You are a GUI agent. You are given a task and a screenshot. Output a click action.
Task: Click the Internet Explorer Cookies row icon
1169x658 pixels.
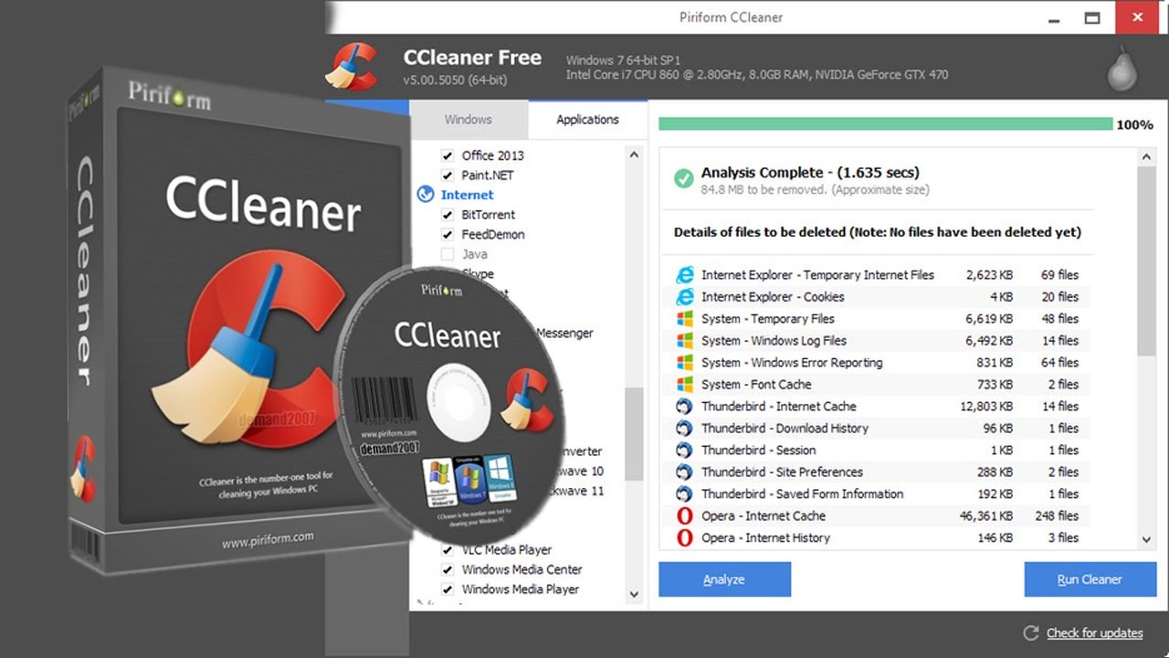pyautogui.click(x=684, y=297)
